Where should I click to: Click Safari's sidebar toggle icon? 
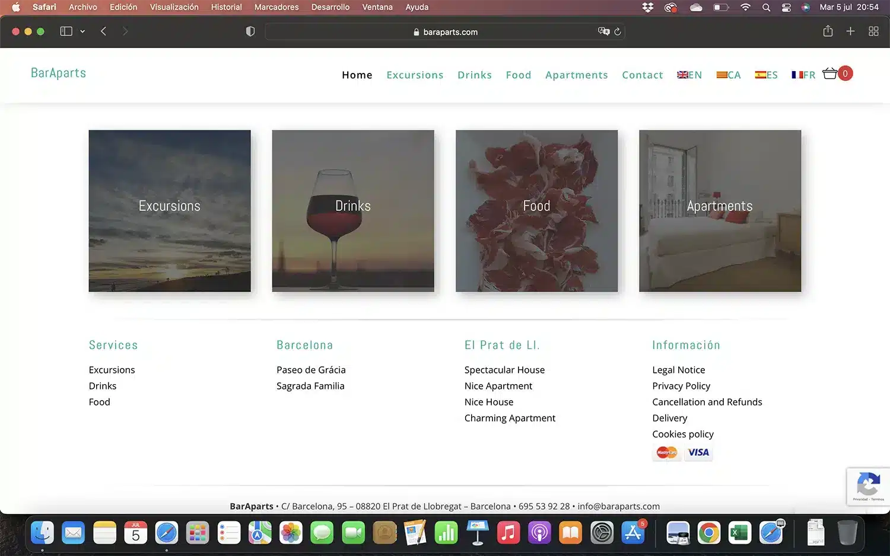[x=66, y=31]
